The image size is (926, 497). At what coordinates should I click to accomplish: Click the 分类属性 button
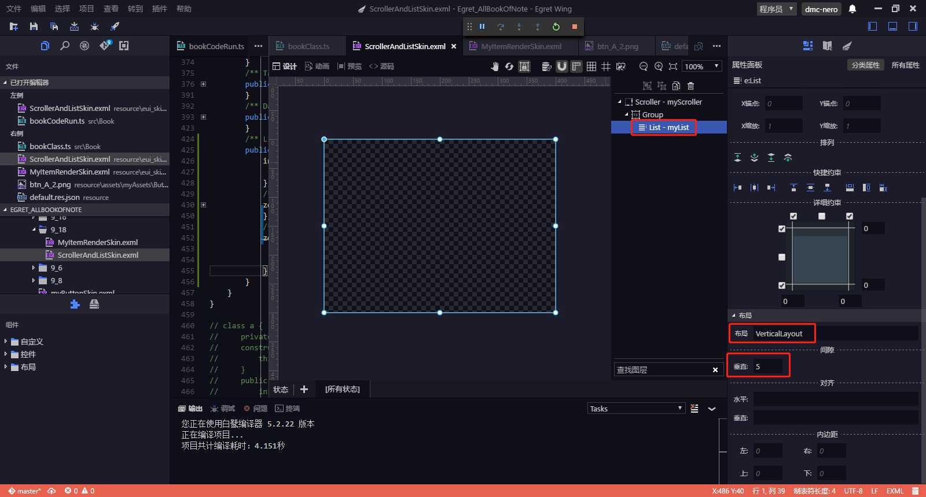click(x=866, y=65)
